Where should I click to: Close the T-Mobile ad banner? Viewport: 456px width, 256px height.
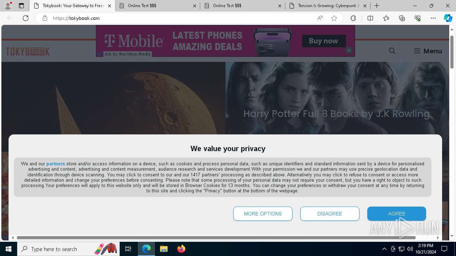click(349, 50)
